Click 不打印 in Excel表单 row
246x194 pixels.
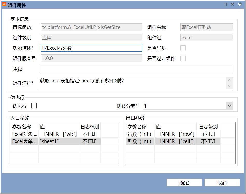pos(90,141)
